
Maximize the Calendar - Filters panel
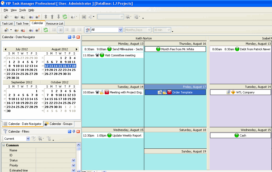click(x=70, y=132)
